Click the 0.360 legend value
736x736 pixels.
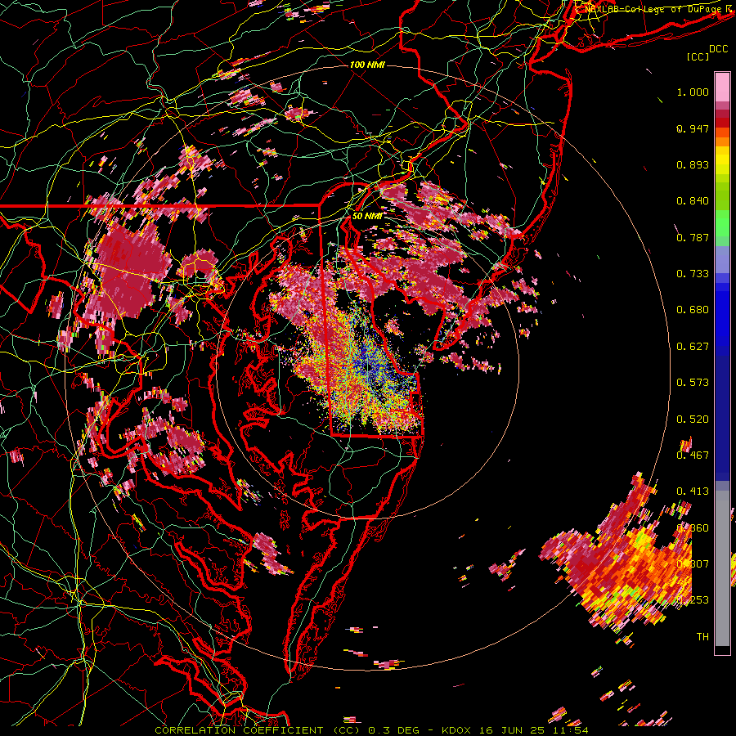pos(693,528)
